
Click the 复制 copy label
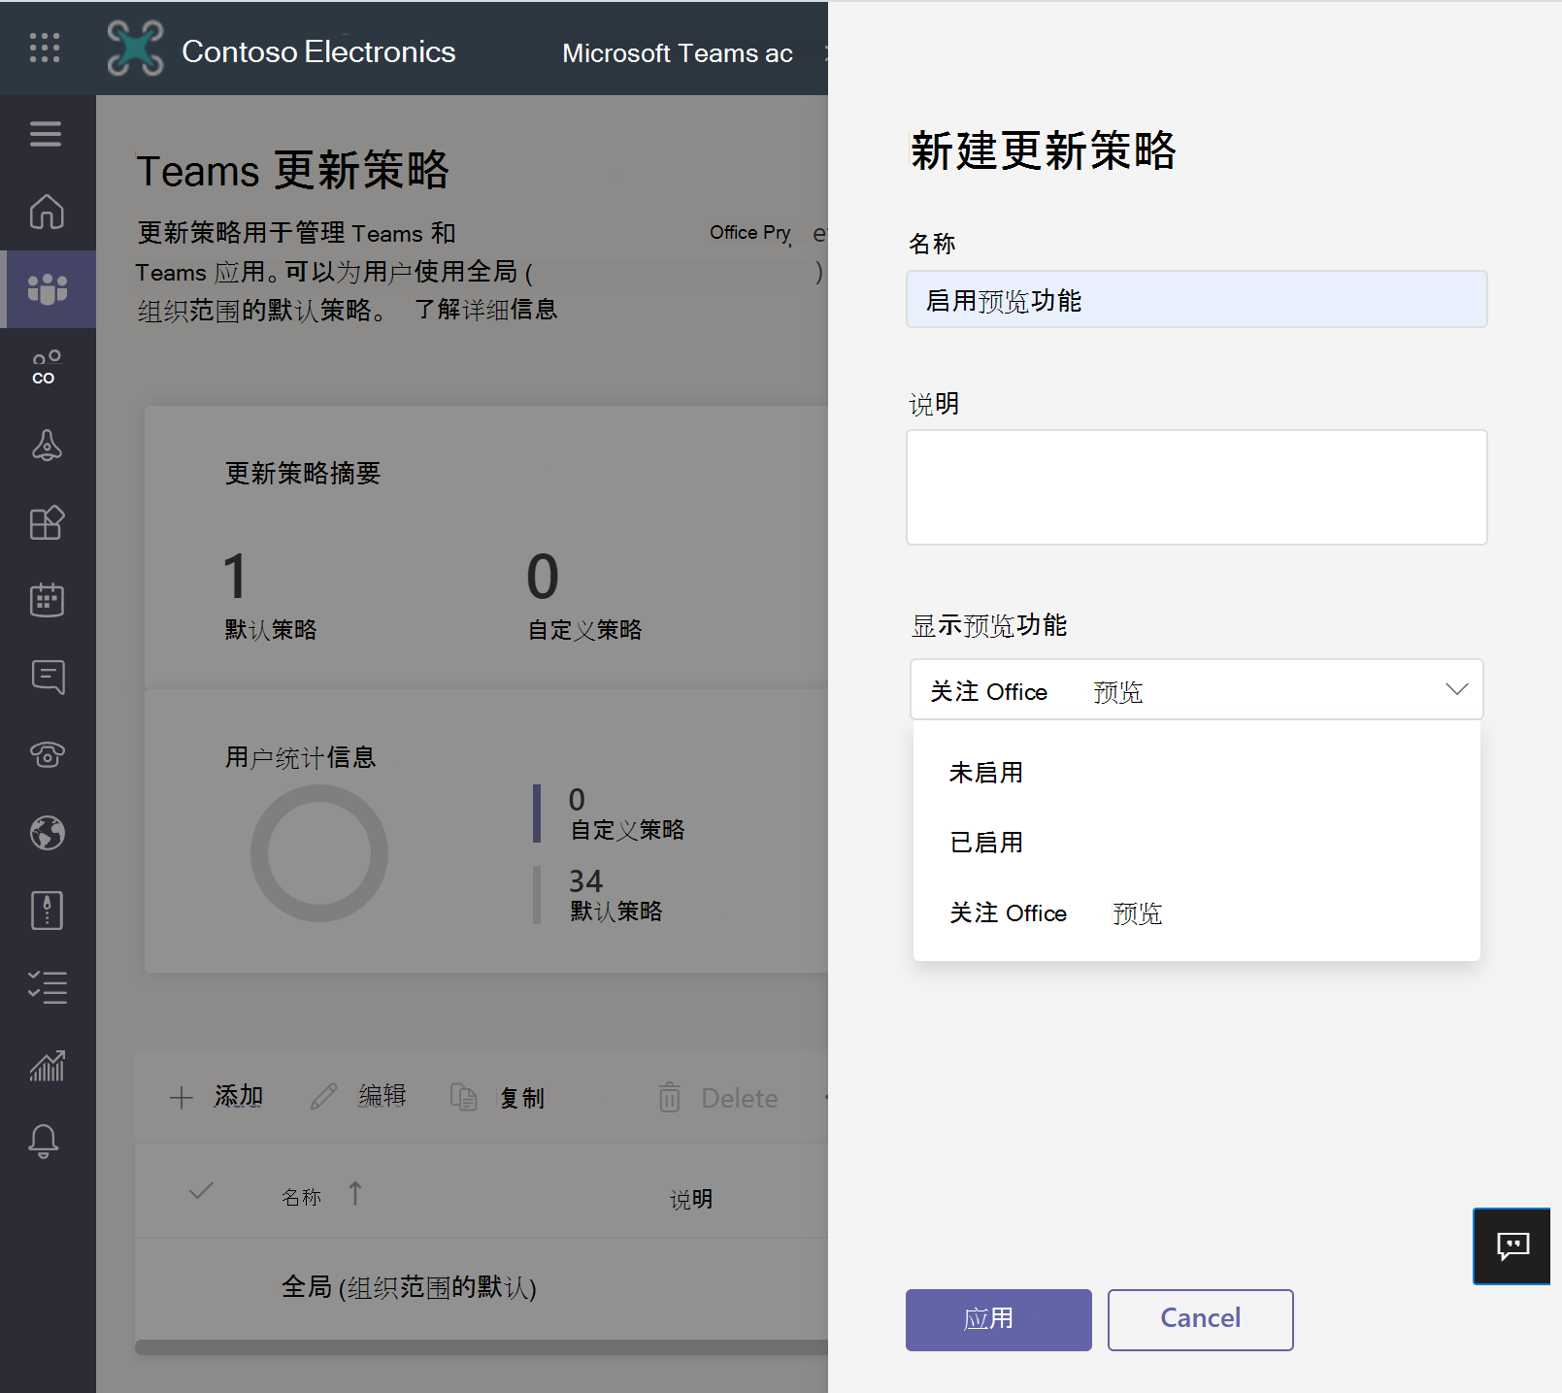(522, 1098)
